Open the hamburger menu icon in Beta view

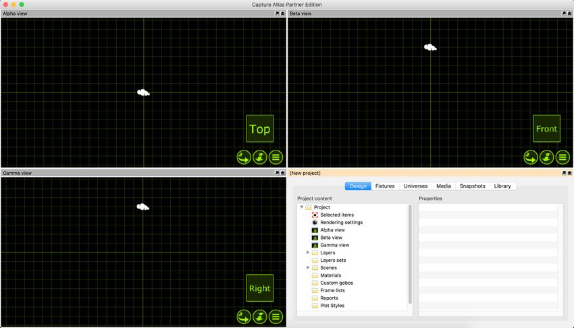click(x=563, y=157)
